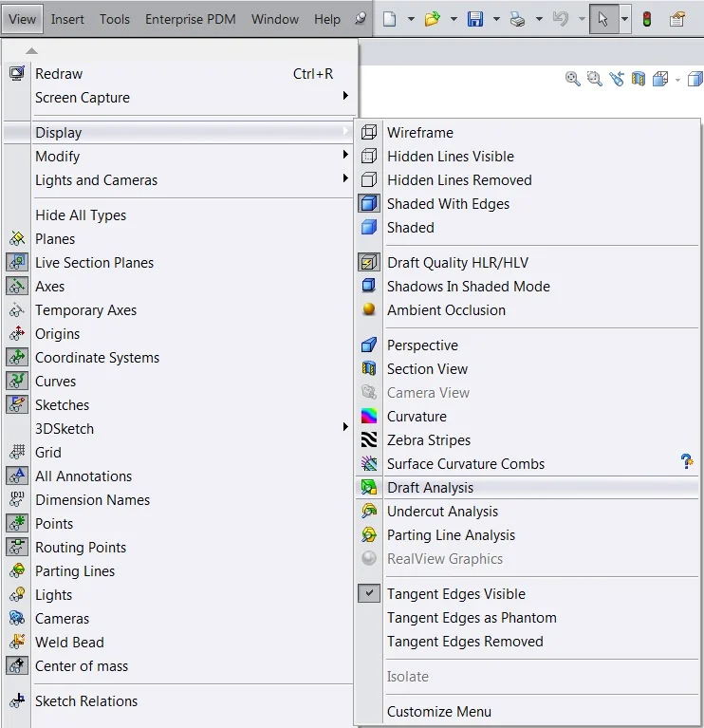Image resolution: width=704 pixels, height=728 pixels.
Task: Open the Enterprise PDM menu
Action: (x=191, y=19)
